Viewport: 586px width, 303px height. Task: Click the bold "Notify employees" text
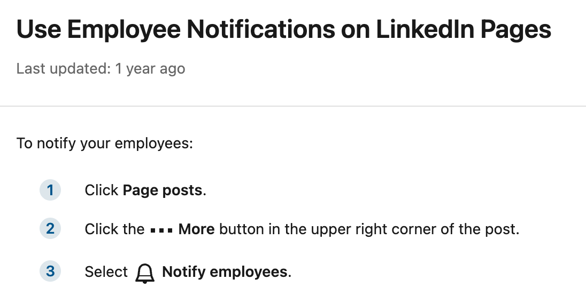(225, 272)
